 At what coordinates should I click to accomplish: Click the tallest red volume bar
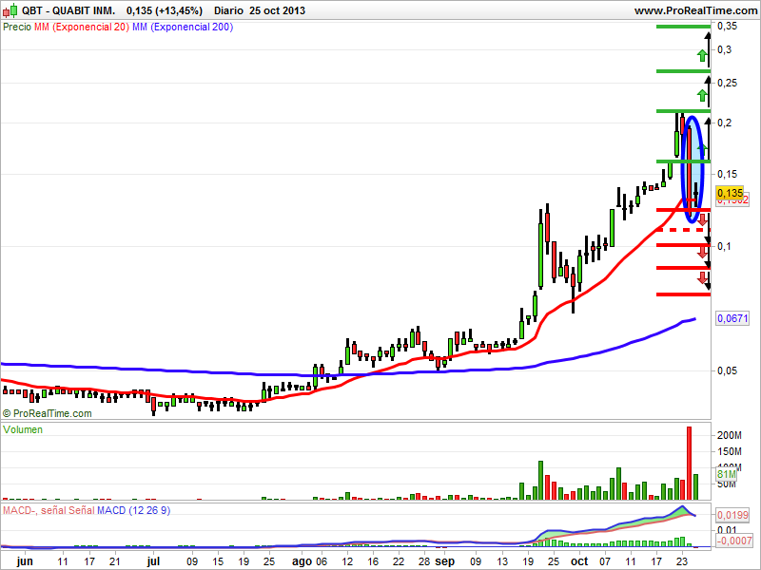[x=689, y=464]
